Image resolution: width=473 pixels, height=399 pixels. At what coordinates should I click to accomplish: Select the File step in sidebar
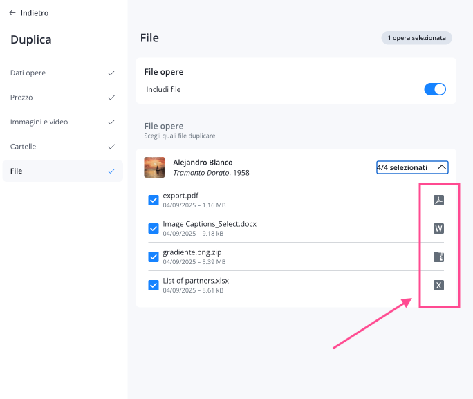(x=17, y=171)
